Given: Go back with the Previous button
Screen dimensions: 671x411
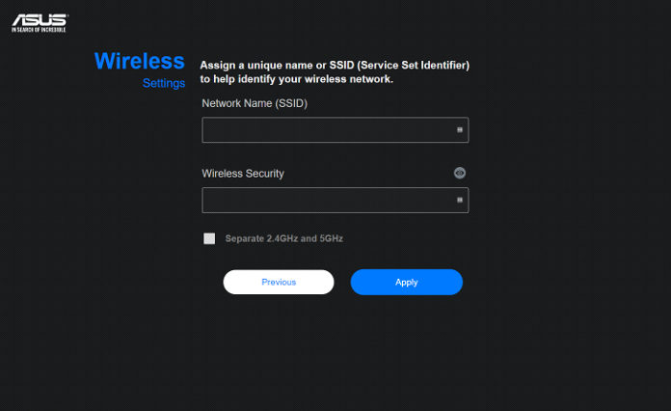Looking at the screenshot, I should [x=279, y=282].
